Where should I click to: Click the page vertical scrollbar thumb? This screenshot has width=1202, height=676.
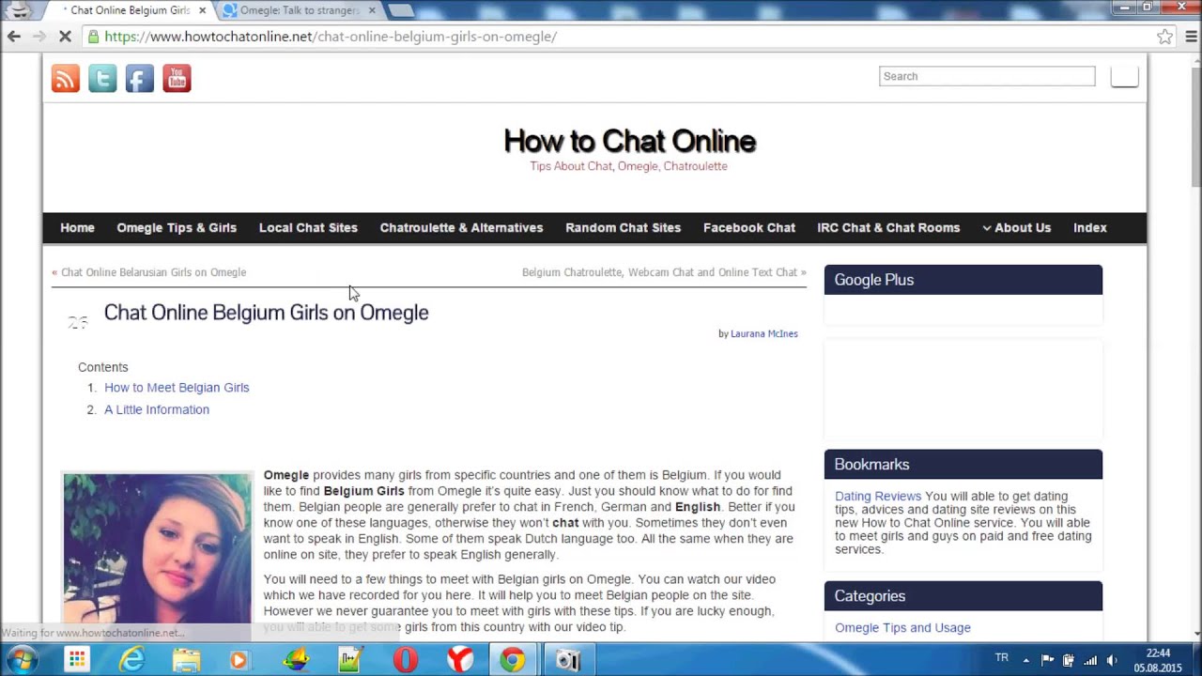pos(1194,127)
